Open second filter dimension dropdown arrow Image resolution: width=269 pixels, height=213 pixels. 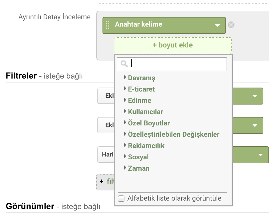tap(255, 125)
